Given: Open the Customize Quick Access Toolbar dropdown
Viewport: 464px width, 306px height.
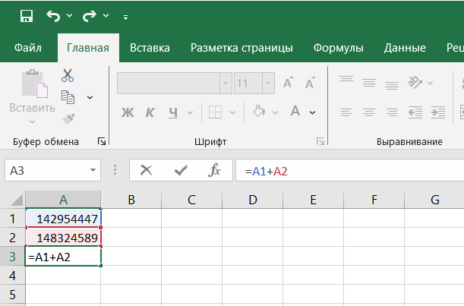Looking at the screenshot, I should (x=125, y=16).
